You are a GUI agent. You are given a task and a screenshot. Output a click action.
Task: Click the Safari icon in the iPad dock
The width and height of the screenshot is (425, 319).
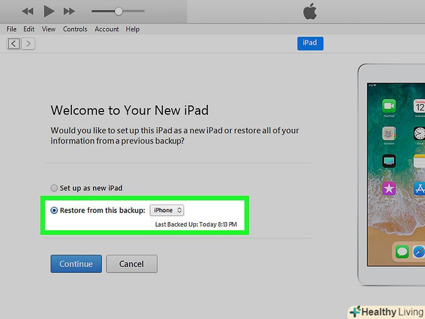(x=419, y=251)
